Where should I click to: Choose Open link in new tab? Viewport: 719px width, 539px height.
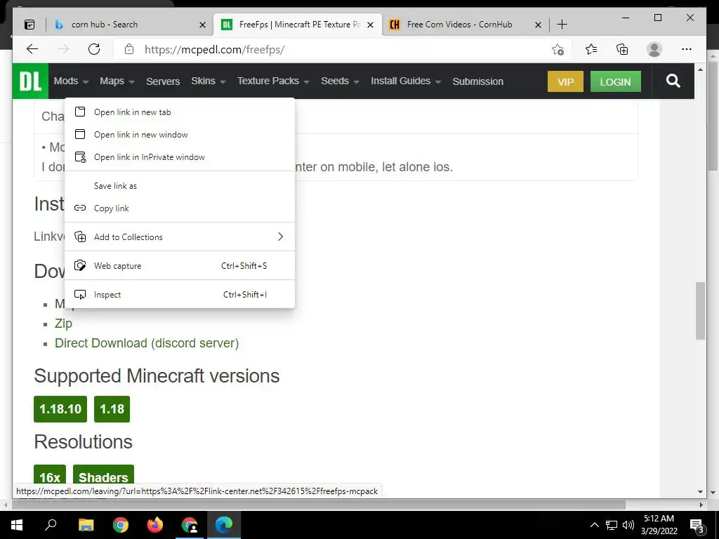click(x=180, y=112)
